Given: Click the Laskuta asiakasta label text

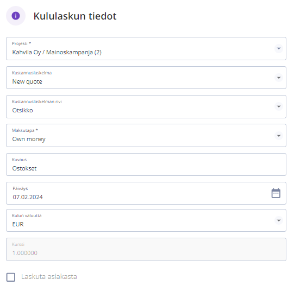Looking at the screenshot, I should (49, 277).
